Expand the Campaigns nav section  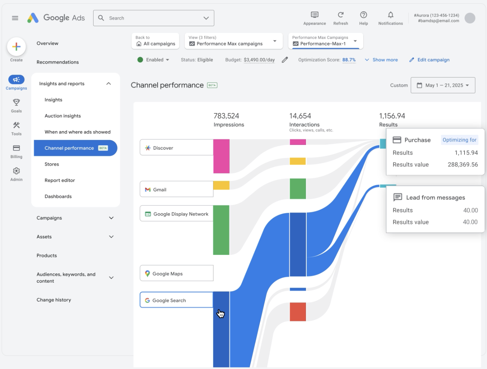tap(111, 218)
